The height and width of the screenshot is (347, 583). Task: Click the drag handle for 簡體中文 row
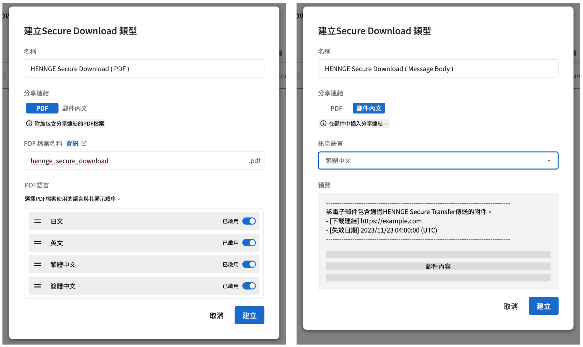click(38, 286)
